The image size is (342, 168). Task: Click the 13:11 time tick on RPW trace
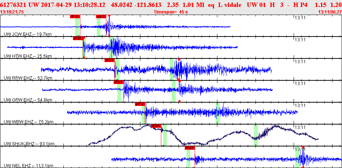[300, 61]
